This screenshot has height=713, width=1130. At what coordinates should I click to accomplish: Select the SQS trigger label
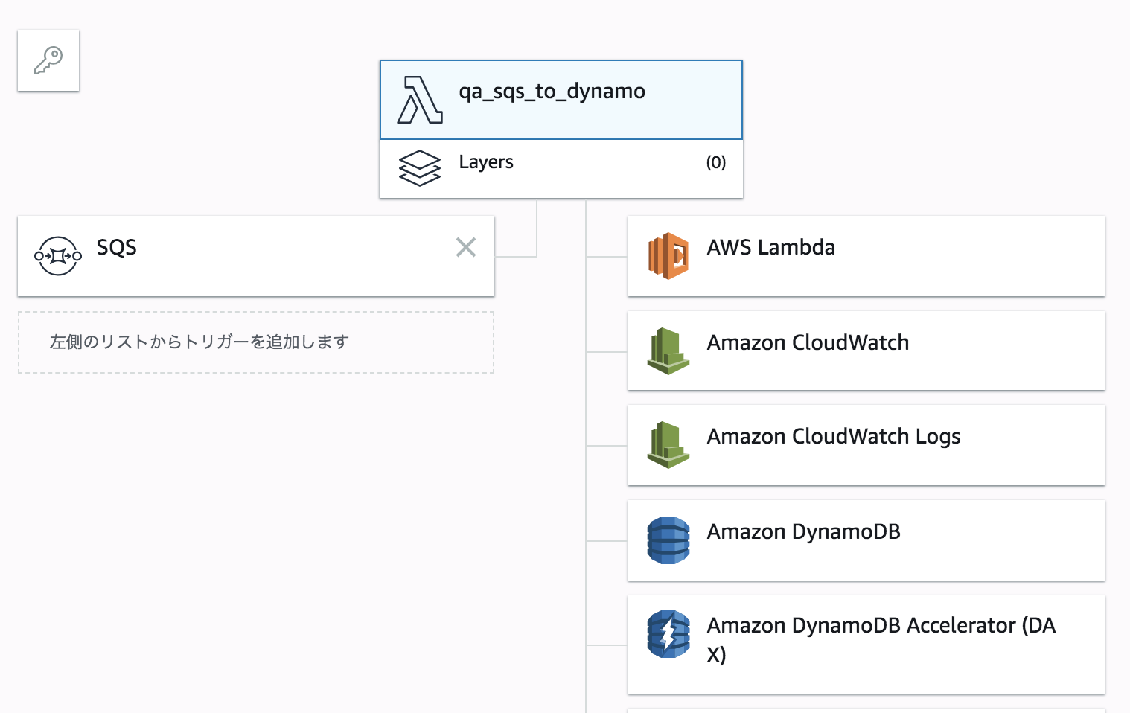point(117,247)
